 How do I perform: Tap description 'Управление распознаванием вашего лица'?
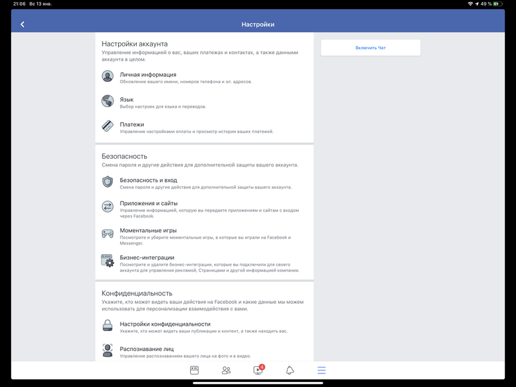(185, 356)
